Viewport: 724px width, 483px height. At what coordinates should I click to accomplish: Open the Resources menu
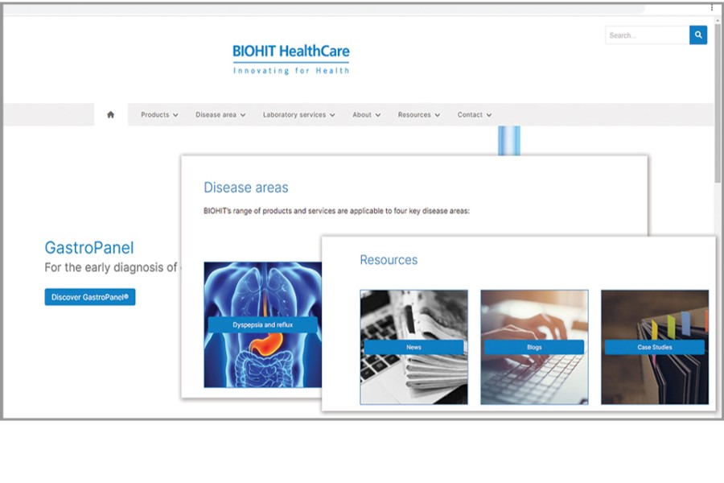click(419, 114)
